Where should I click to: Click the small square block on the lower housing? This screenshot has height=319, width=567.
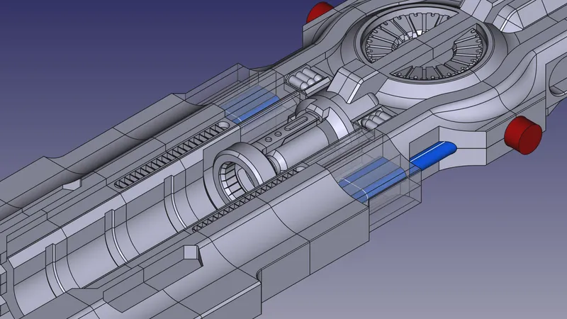pos(190,253)
